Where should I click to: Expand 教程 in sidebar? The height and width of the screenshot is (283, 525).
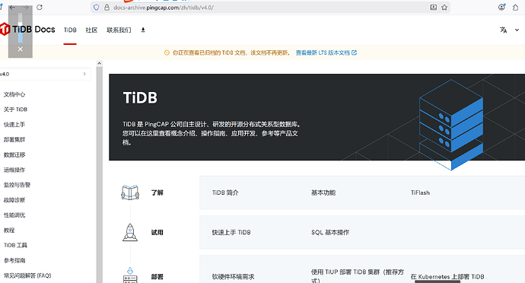point(9,230)
